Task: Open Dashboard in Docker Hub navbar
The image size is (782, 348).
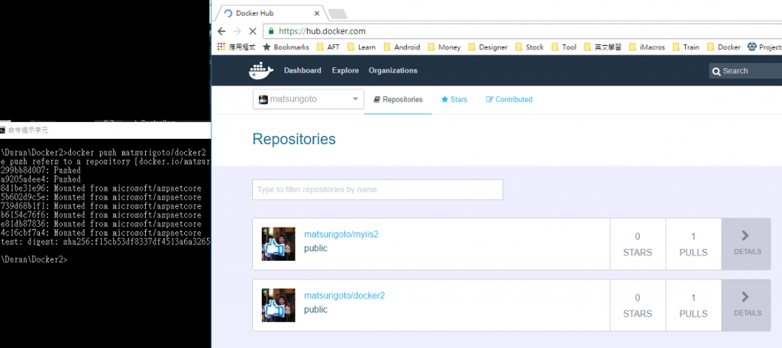Action: pos(302,70)
